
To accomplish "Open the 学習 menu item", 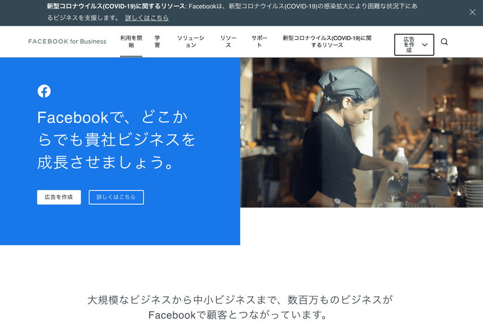I will click(x=157, y=41).
